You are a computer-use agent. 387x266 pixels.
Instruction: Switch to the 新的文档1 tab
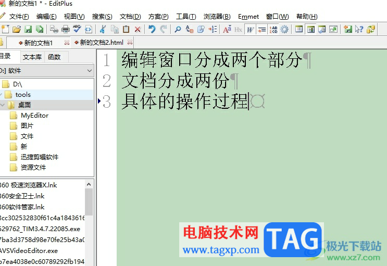tap(38, 43)
